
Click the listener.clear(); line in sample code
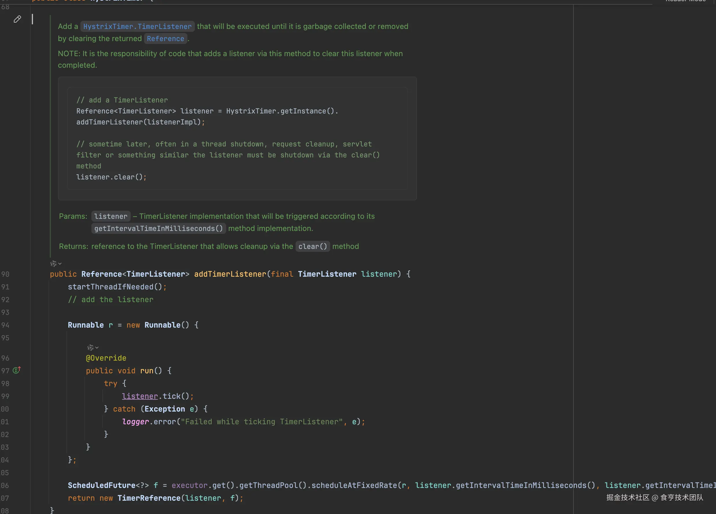coord(111,177)
